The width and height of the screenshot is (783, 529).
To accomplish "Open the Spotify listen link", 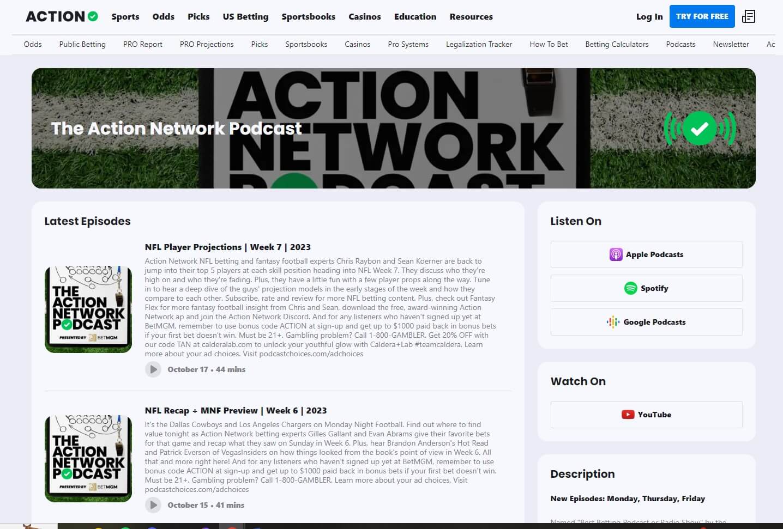I will [646, 288].
